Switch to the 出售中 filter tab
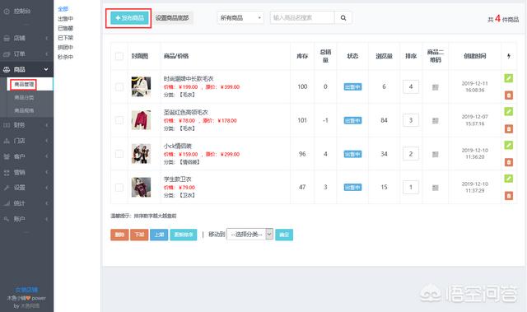 tap(65, 19)
